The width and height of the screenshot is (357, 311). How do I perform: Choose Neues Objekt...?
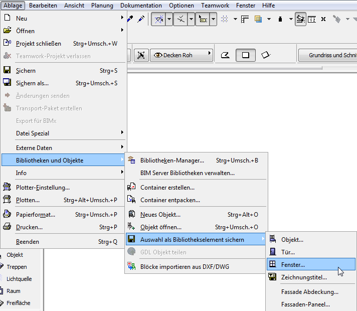(196, 215)
